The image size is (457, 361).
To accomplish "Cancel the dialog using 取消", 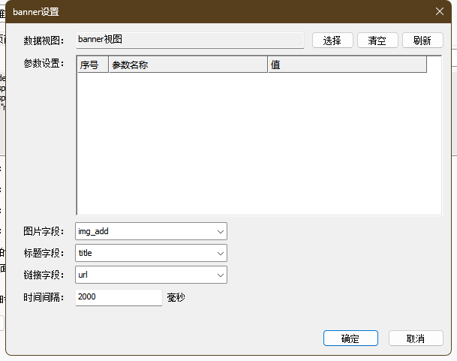I will (x=415, y=338).
